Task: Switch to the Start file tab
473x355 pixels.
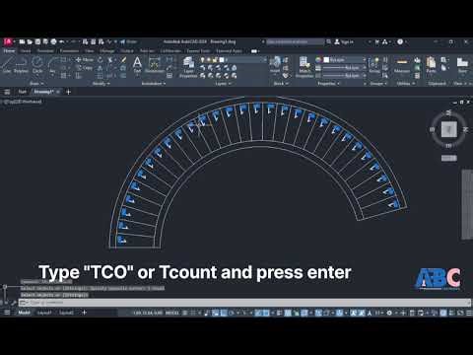Action: coord(22,92)
